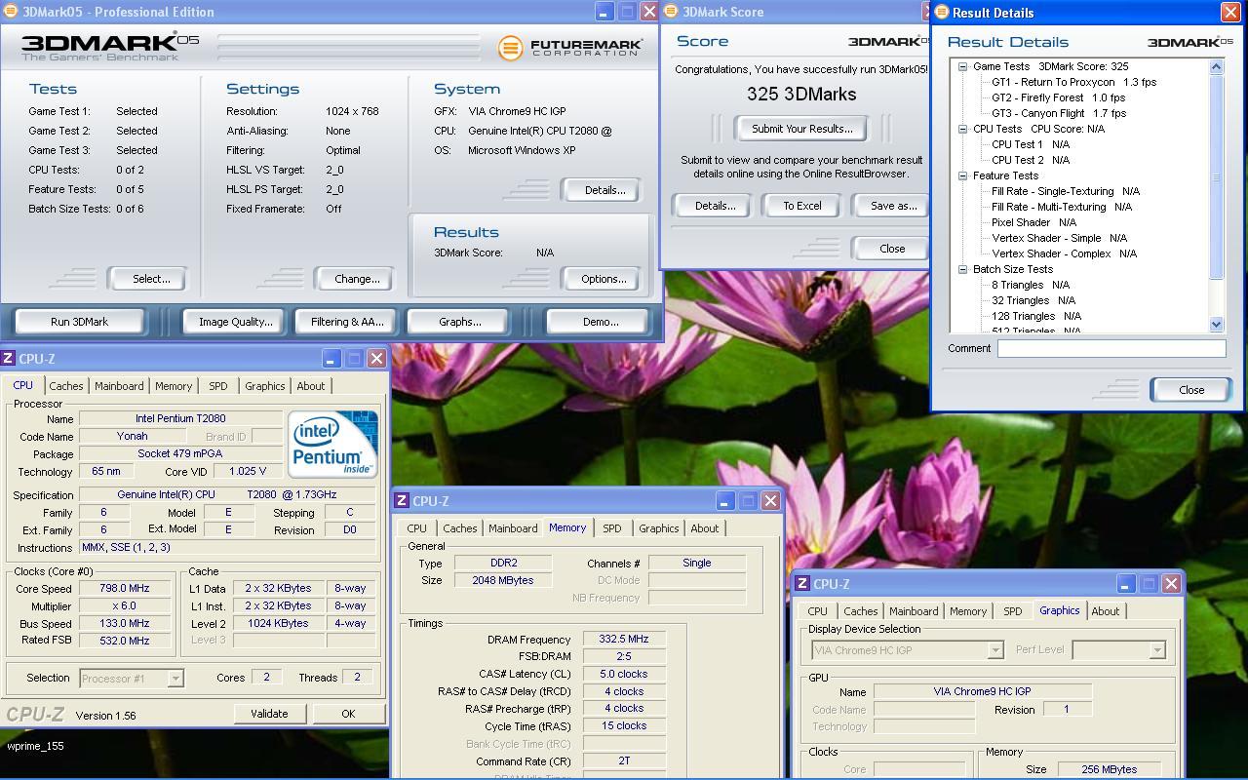Click the Intel Pentium inside logo
This screenshot has height=780, width=1248.
point(332,444)
